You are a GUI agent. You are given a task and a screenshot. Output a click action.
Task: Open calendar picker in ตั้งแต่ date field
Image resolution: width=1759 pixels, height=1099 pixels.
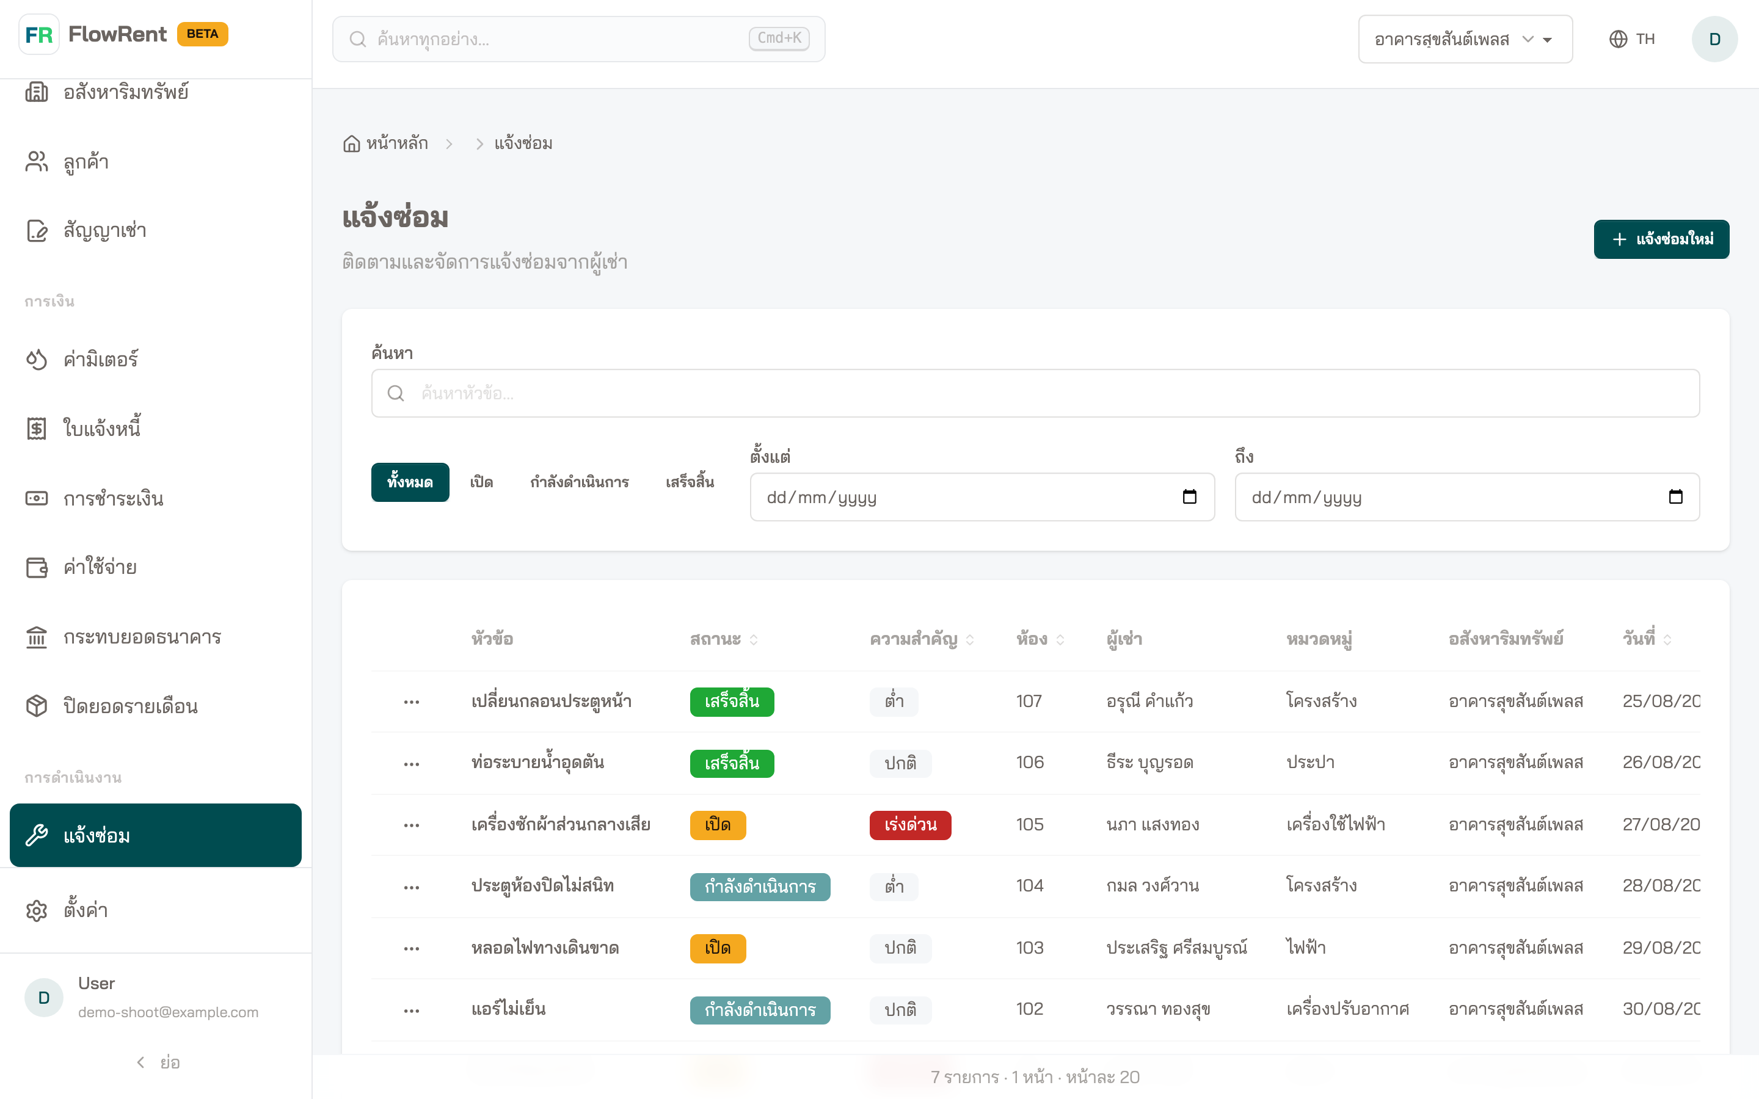(x=1189, y=497)
